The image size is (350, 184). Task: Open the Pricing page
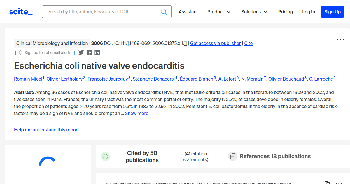click(285, 12)
